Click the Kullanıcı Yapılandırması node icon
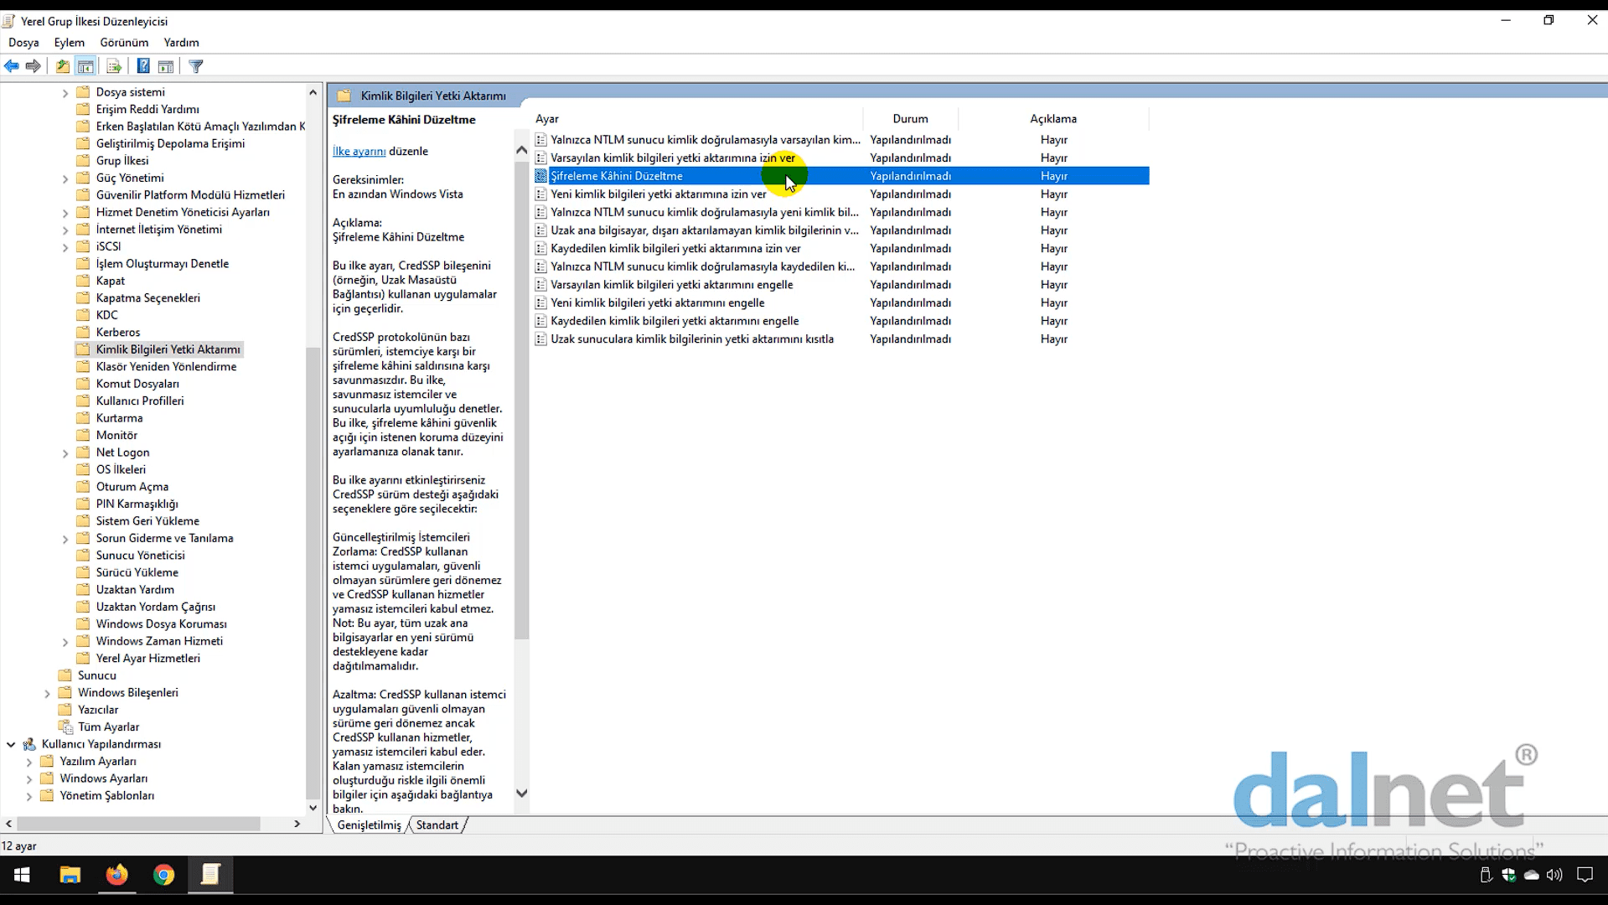This screenshot has width=1608, height=905. (x=29, y=744)
